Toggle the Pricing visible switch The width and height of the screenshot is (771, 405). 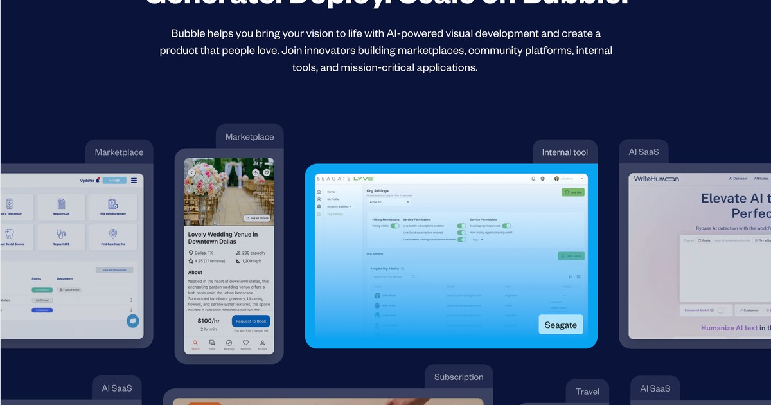394,226
